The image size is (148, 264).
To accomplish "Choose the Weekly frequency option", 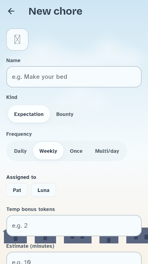I will pyautogui.click(x=48, y=151).
